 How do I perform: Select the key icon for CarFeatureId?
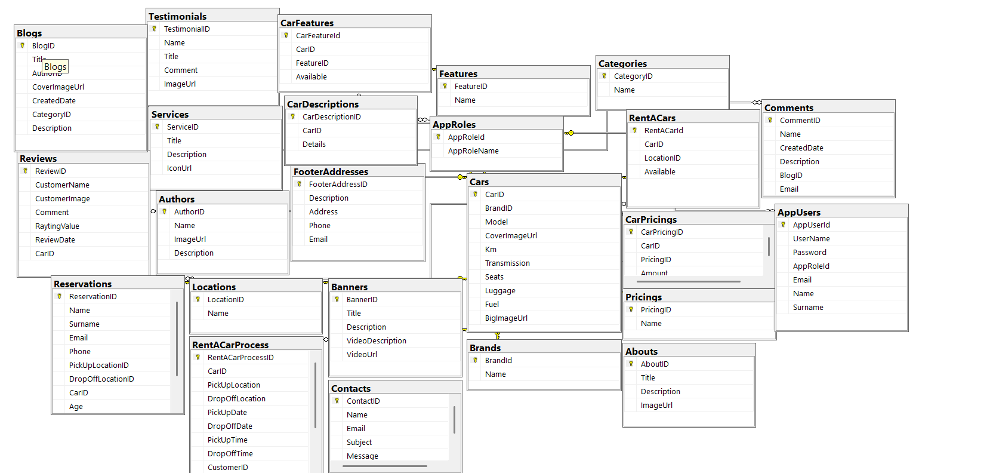point(286,35)
